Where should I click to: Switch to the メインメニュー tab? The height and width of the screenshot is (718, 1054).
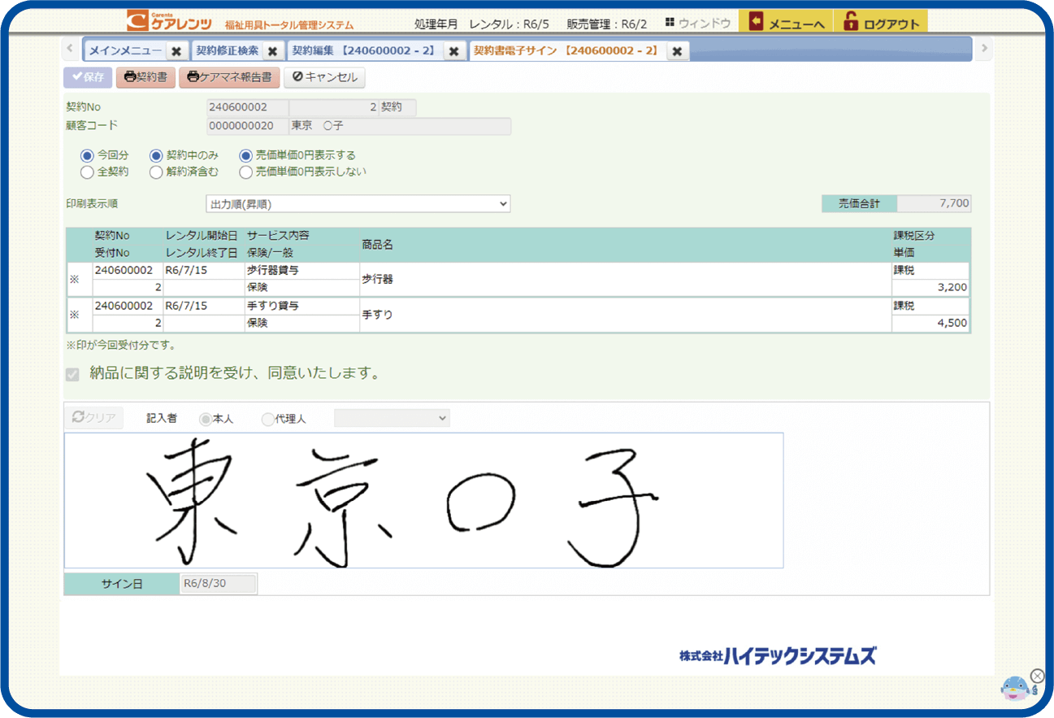(125, 51)
